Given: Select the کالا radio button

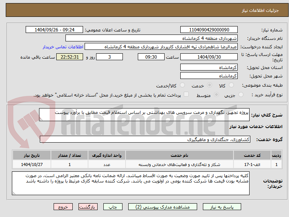Looking at the screenshot, I should tap(231, 85).
